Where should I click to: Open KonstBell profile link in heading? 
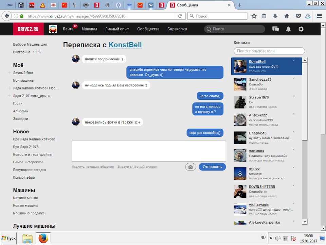coord(125,45)
